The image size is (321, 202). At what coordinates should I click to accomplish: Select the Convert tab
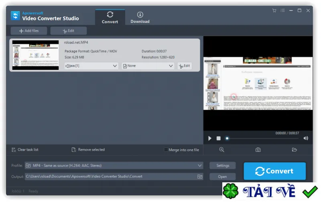tap(110, 18)
